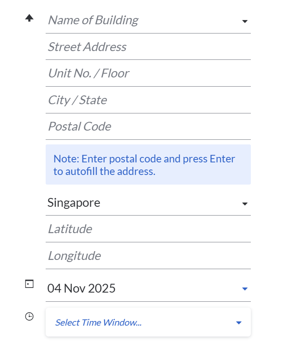Click into the Street Address field
Screen dimensions: 281x352
[x=147, y=47]
